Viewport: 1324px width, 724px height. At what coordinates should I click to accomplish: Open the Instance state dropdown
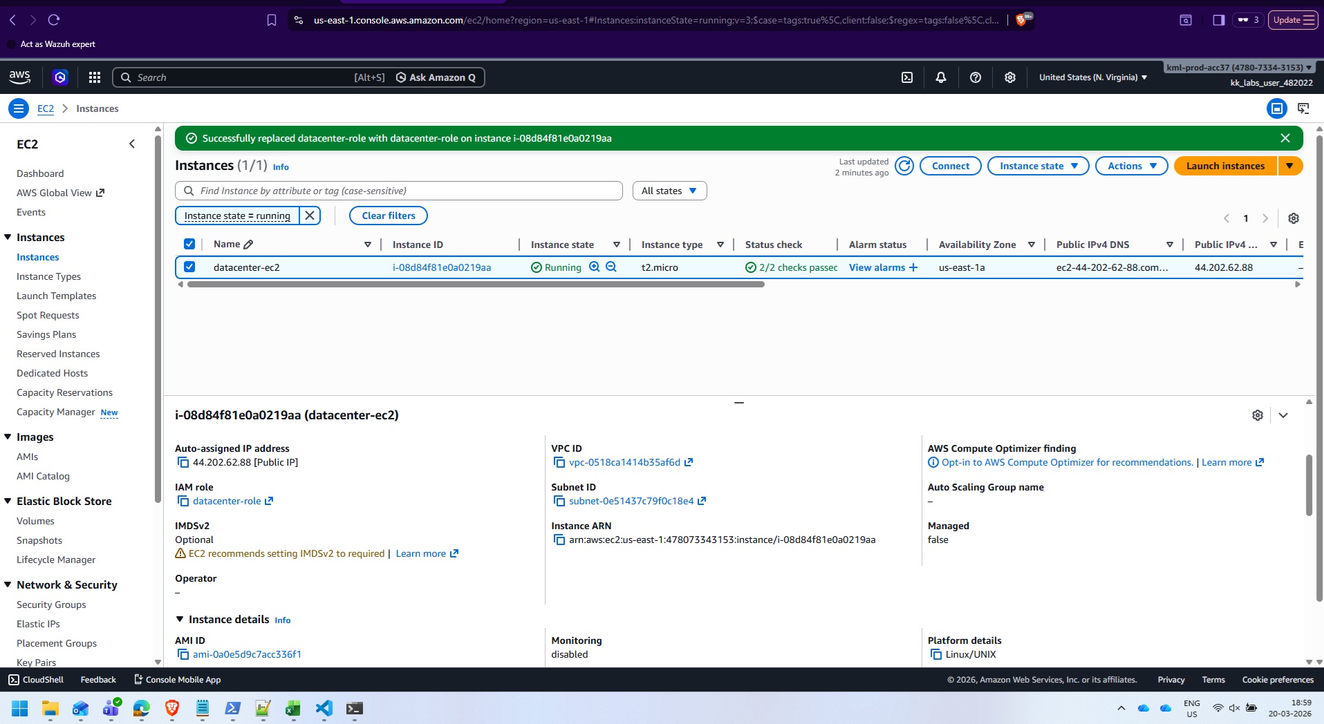tap(1038, 166)
